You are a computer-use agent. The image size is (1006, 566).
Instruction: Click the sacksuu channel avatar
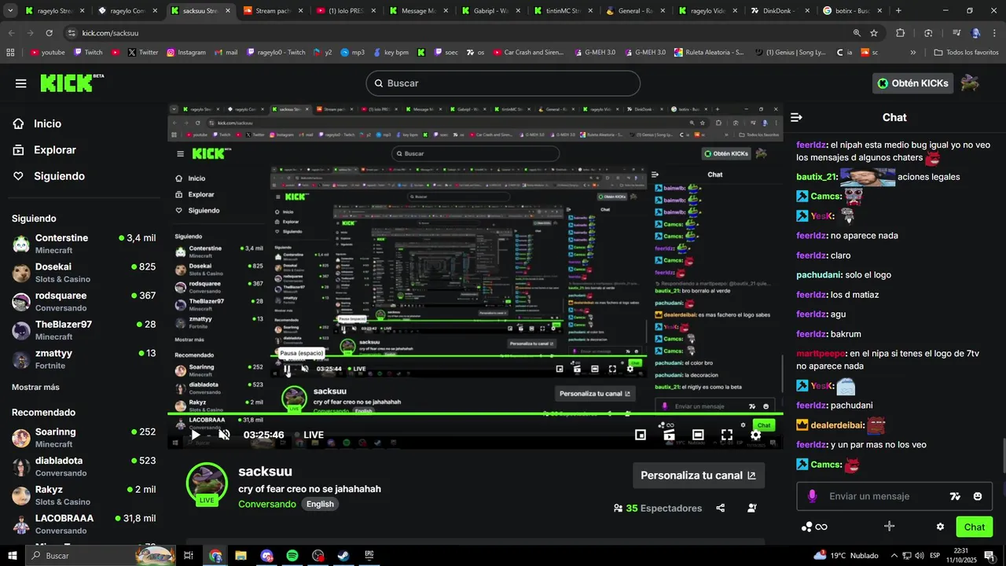(x=207, y=482)
